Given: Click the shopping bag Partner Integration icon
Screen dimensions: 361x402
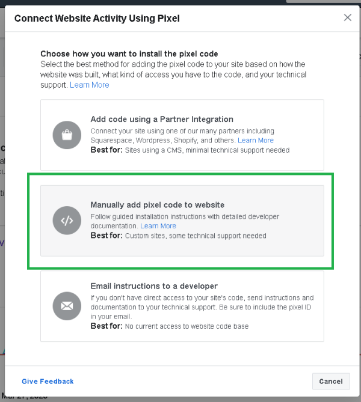Looking at the screenshot, I should pos(67,135).
